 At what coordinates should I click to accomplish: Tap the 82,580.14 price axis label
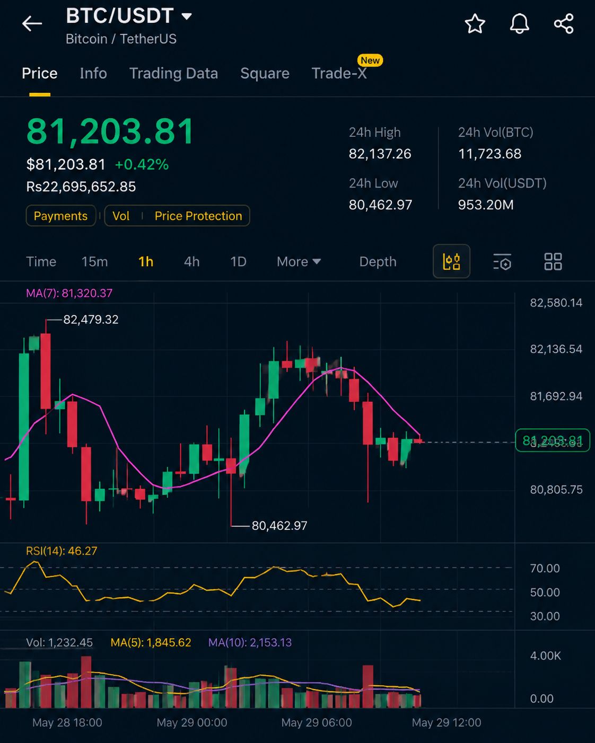pyautogui.click(x=556, y=303)
